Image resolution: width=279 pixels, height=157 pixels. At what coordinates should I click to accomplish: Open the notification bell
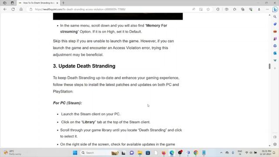tap(274, 153)
